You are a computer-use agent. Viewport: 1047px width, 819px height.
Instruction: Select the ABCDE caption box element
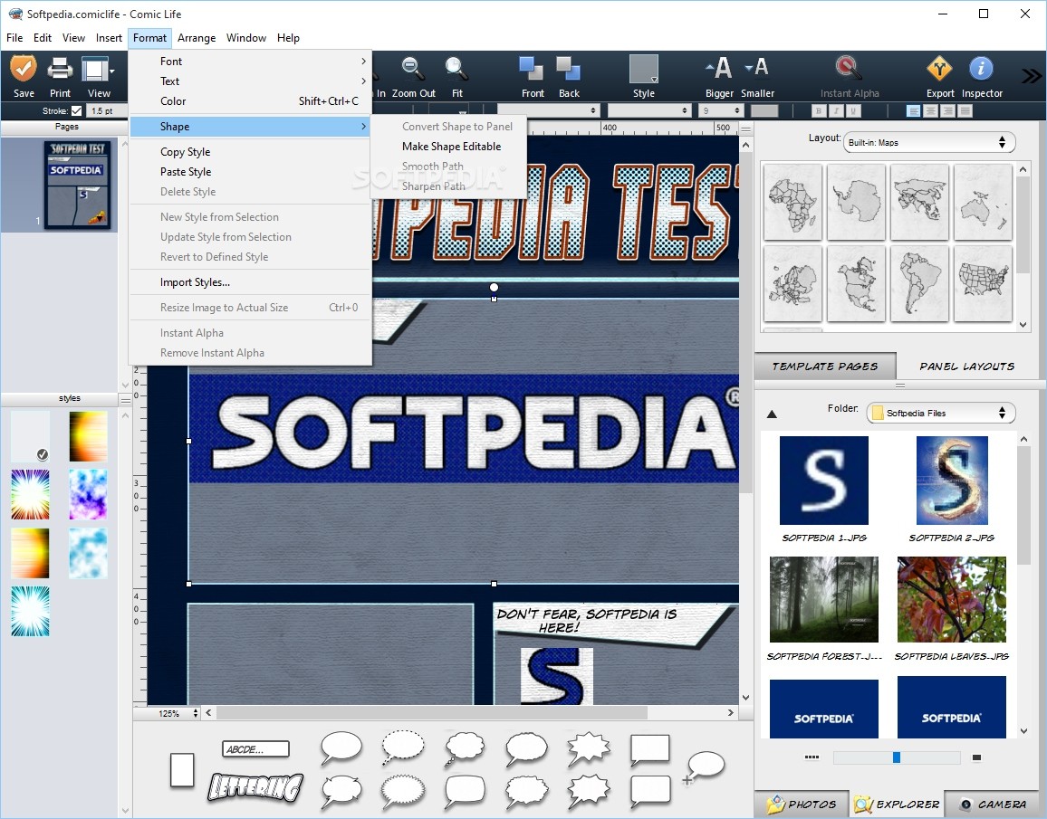(x=255, y=749)
